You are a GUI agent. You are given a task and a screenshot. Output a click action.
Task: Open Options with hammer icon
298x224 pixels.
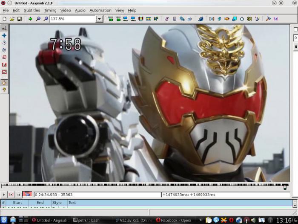coord(268,19)
